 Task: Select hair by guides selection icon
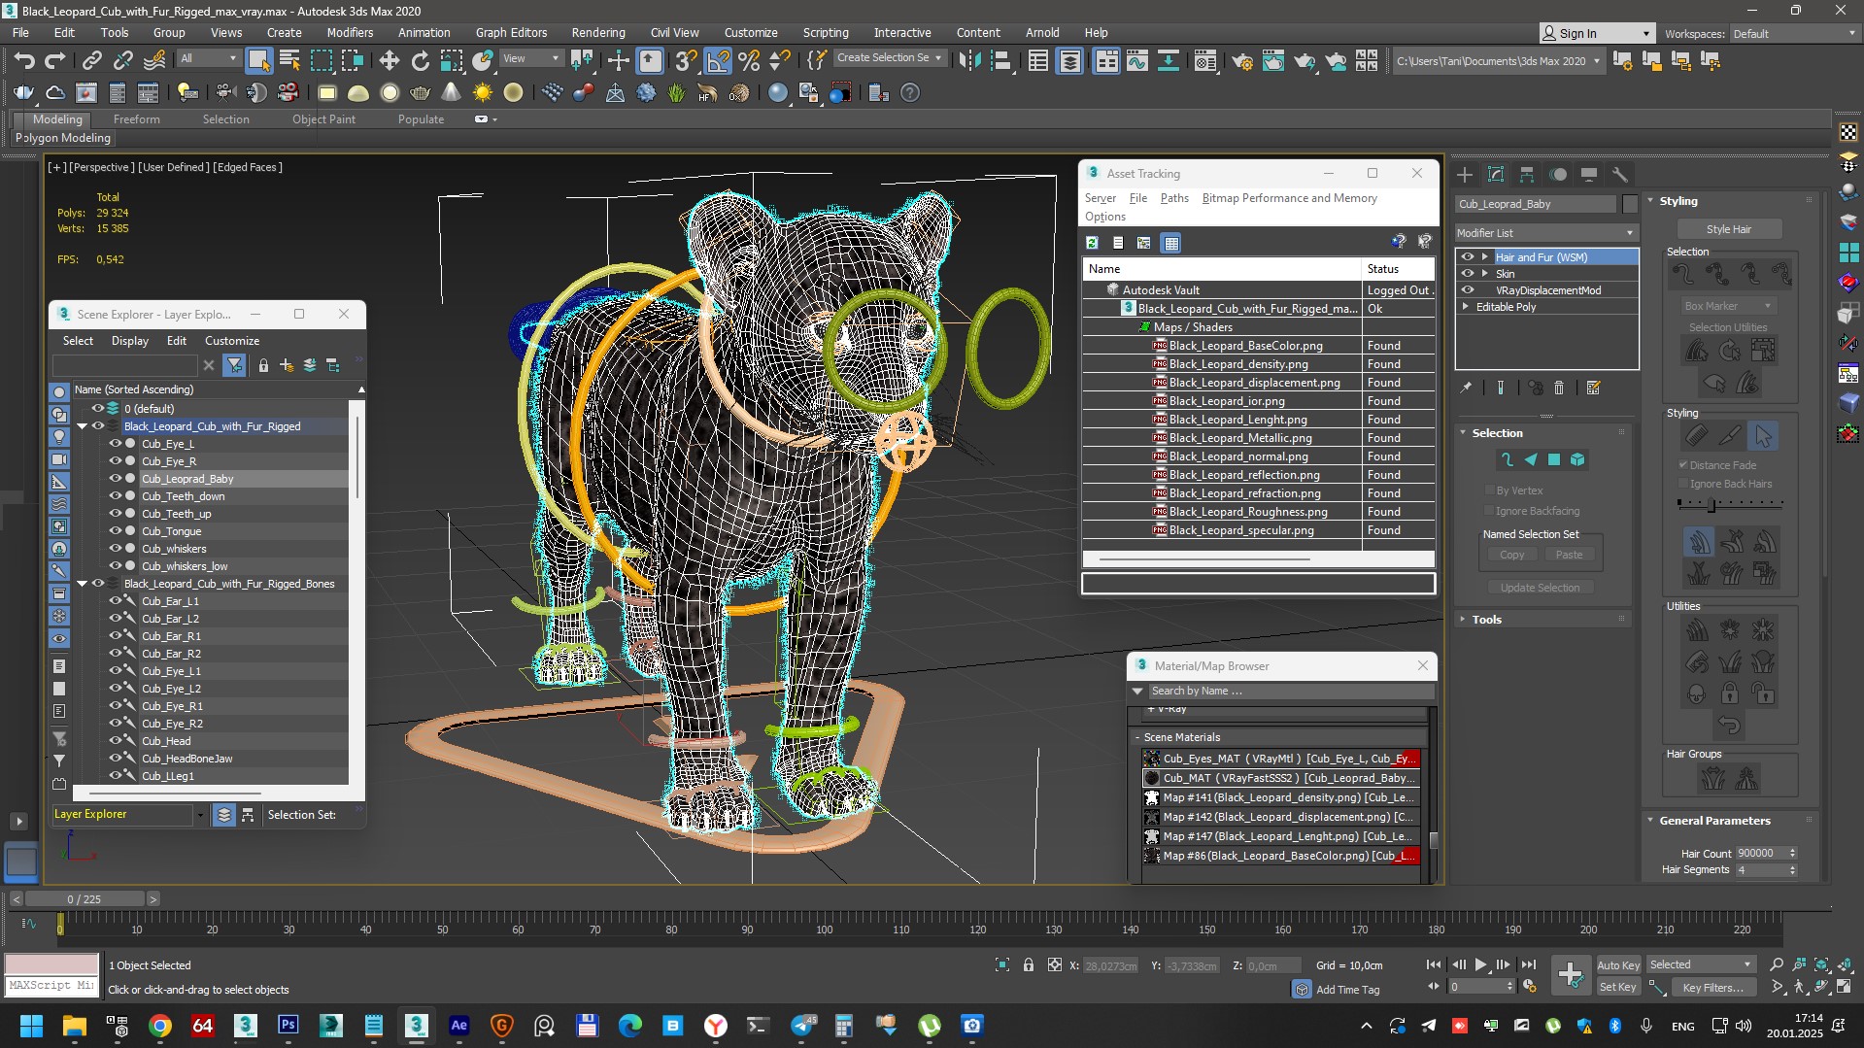[x=1507, y=460]
